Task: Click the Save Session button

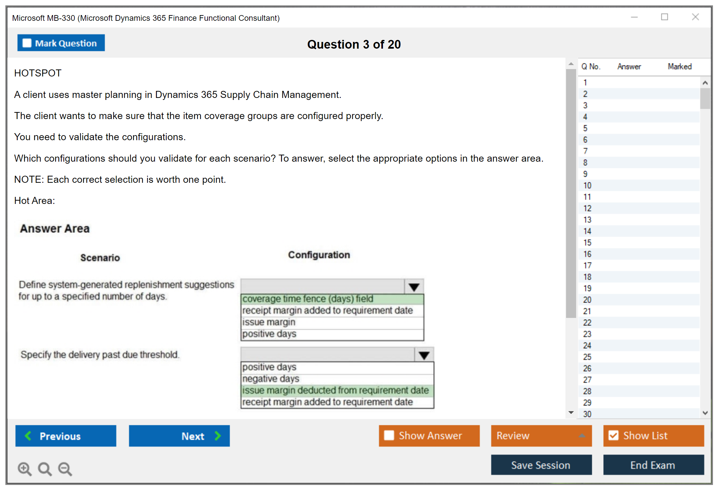Action: pos(541,465)
